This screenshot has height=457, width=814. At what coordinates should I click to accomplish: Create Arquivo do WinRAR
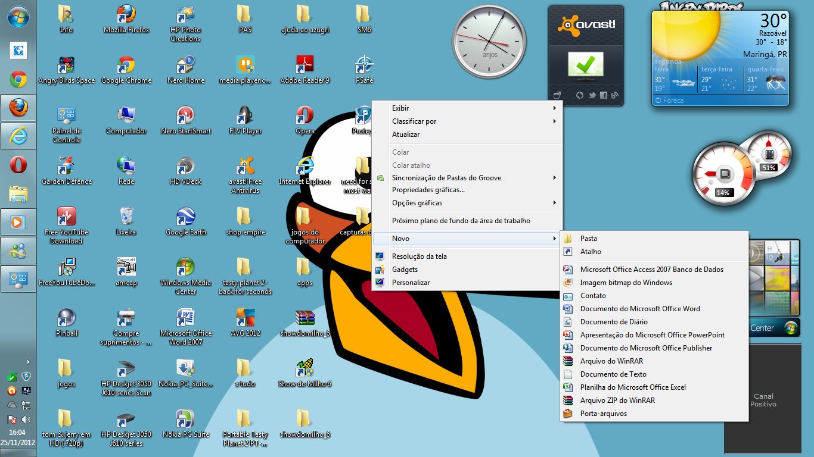pos(654,361)
